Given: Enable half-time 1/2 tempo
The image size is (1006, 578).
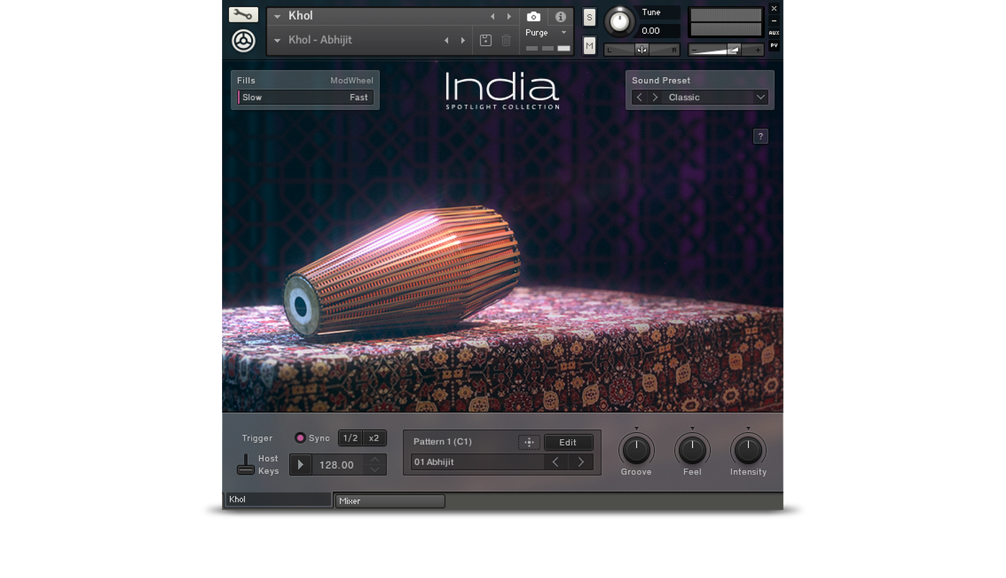Looking at the screenshot, I should [351, 438].
